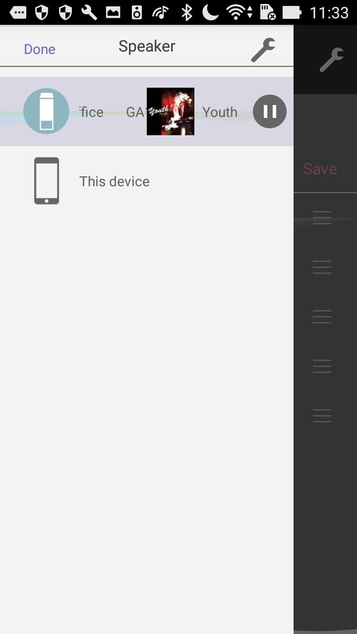Select the scrolling Youth track title
This screenshot has width=357, height=634.
tap(220, 112)
